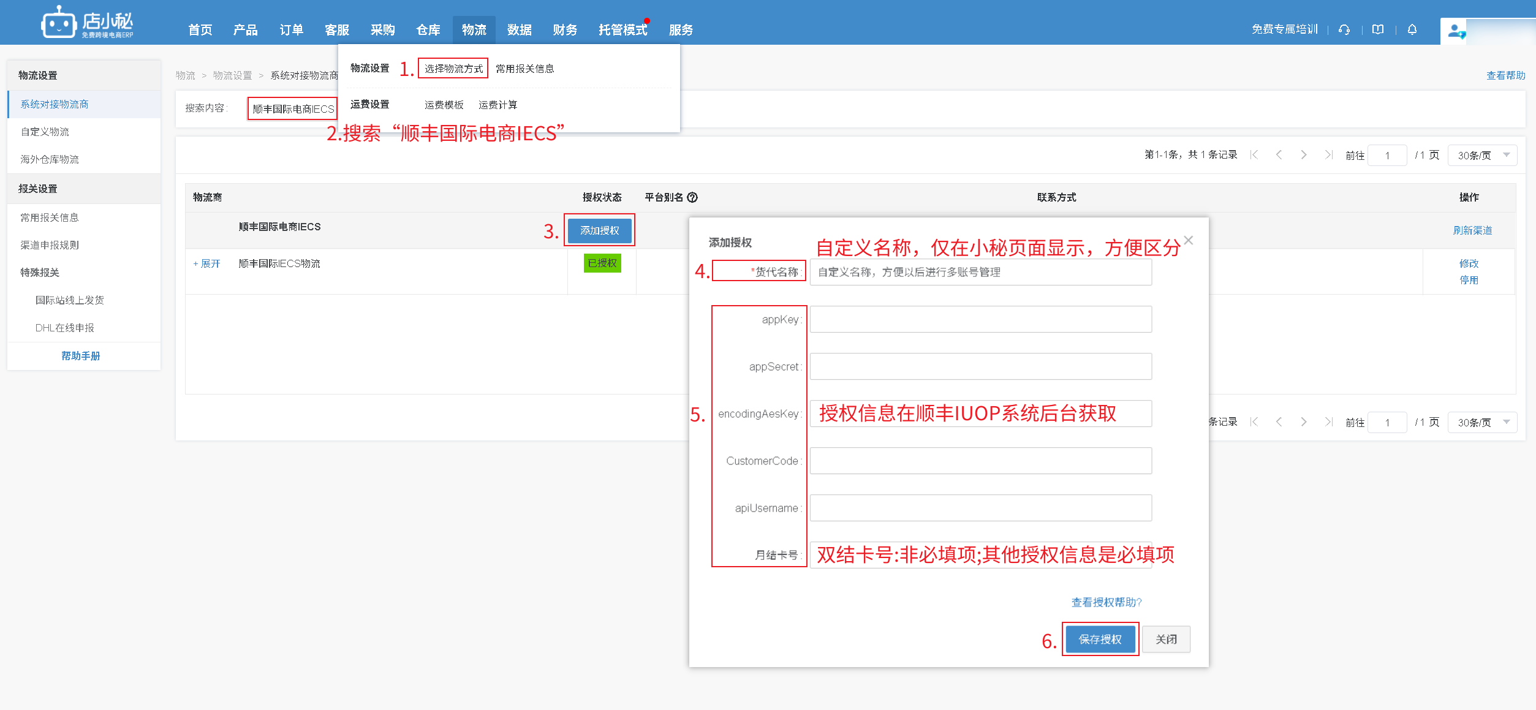Click the 保存授权 button
Screen dimensions: 1536x710
(x=1100, y=640)
